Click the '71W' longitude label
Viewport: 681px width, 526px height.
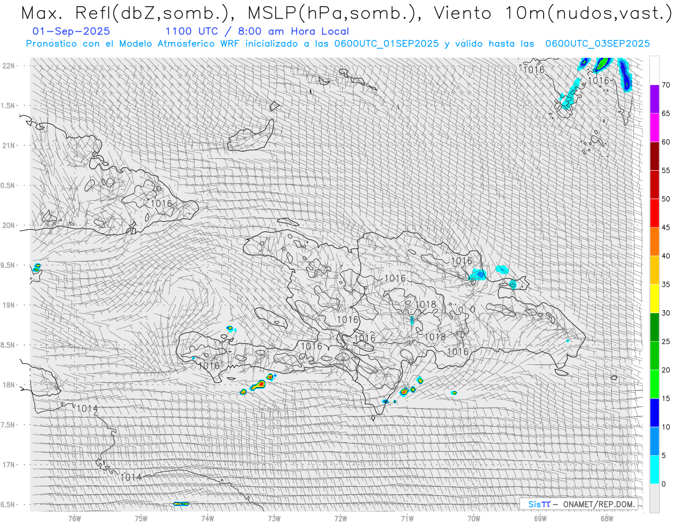point(407,518)
